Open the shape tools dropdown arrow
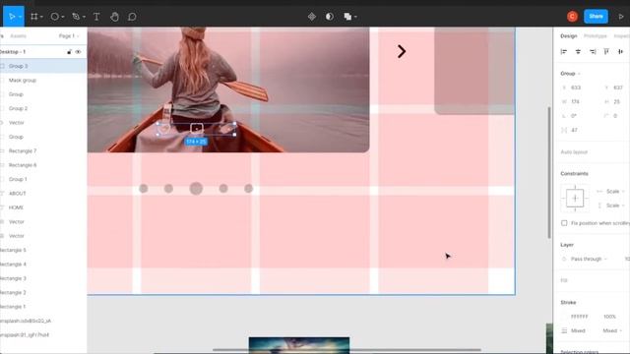The image size is (630, 354). click(63, 17)
